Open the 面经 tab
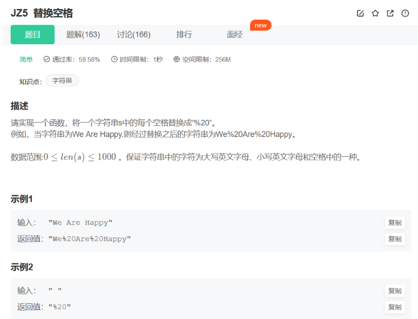Screen dimensions: 418x319 coord(234,34)
